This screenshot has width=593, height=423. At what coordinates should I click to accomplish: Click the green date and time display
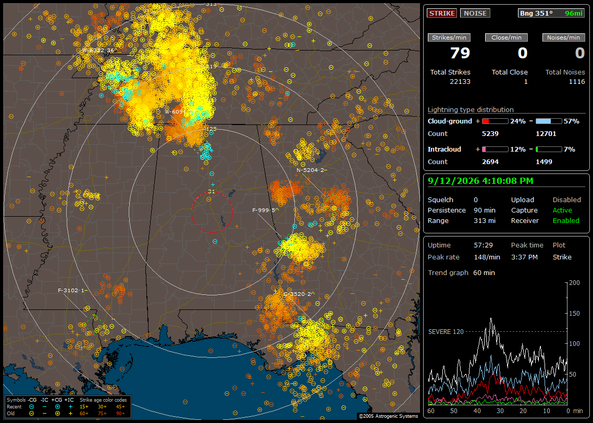pos(480,181)
